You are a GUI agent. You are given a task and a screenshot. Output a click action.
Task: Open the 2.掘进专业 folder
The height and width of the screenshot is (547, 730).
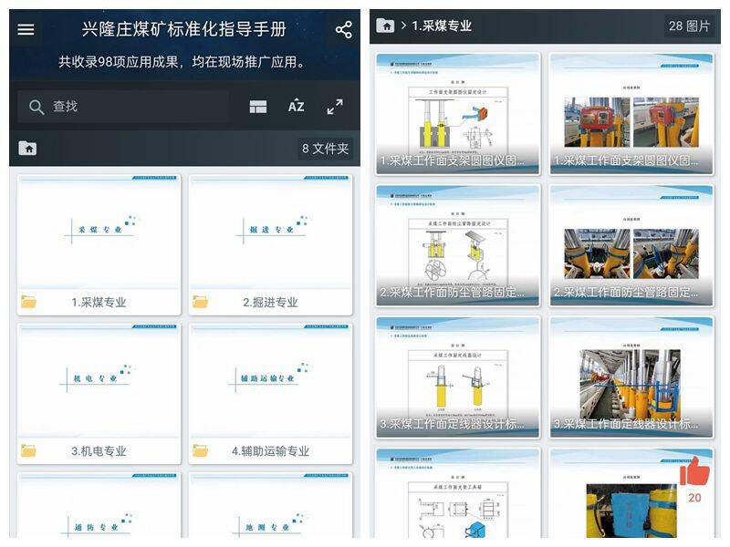click(x=270, y=244)
